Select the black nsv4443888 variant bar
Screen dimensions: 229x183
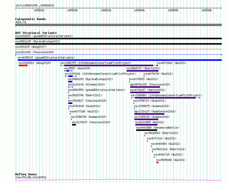point(147,130)
